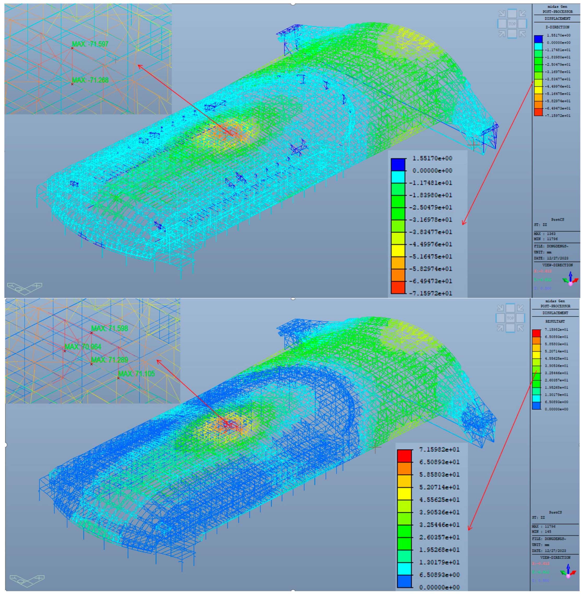
Task: Click the axis triad in lower view
Action: pyautogui.click(x=568, y=572)
